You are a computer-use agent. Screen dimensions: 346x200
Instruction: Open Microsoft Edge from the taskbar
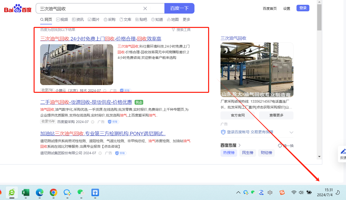point(40,193)
